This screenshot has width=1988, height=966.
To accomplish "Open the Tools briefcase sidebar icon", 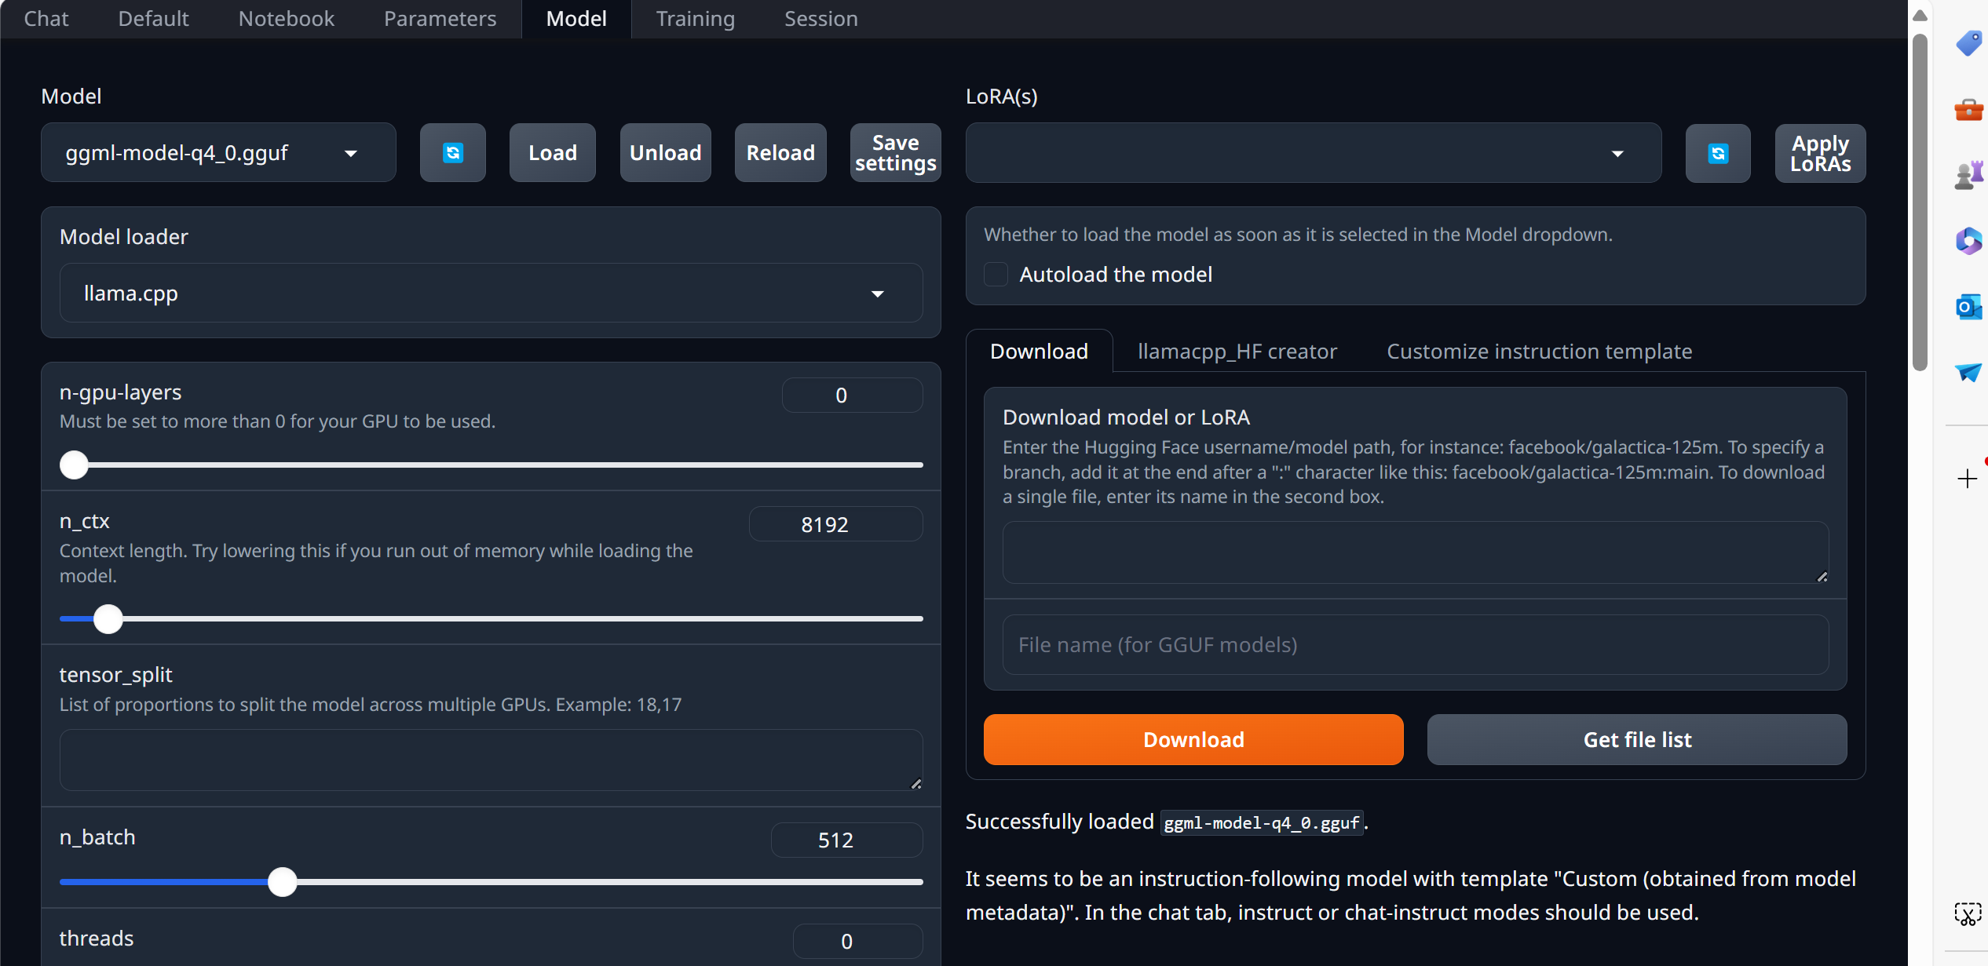I will [x=1968, y=110].
